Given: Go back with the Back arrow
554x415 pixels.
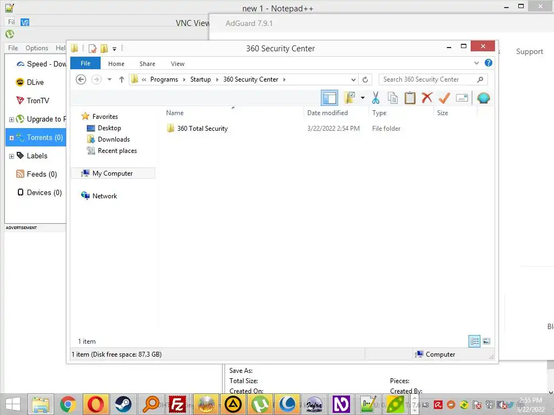Looking at the screenshot, I should click(81, 79).
